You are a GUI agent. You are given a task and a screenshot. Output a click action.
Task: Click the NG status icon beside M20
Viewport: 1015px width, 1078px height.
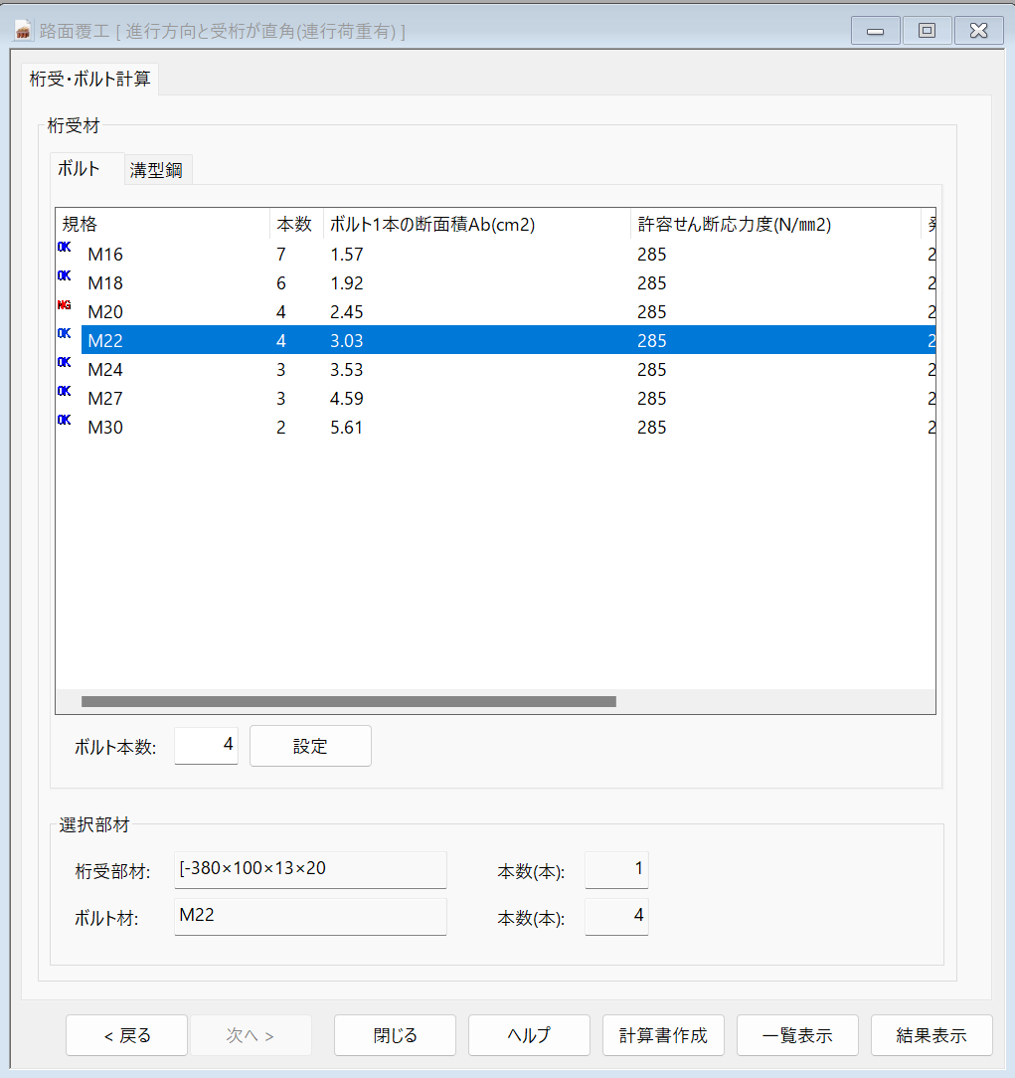coord(65,305)
